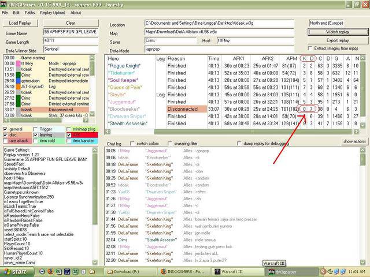Toggle the switch colors checkbox
The height and width of the screenshot is (277, 370).
pos(132,144)
